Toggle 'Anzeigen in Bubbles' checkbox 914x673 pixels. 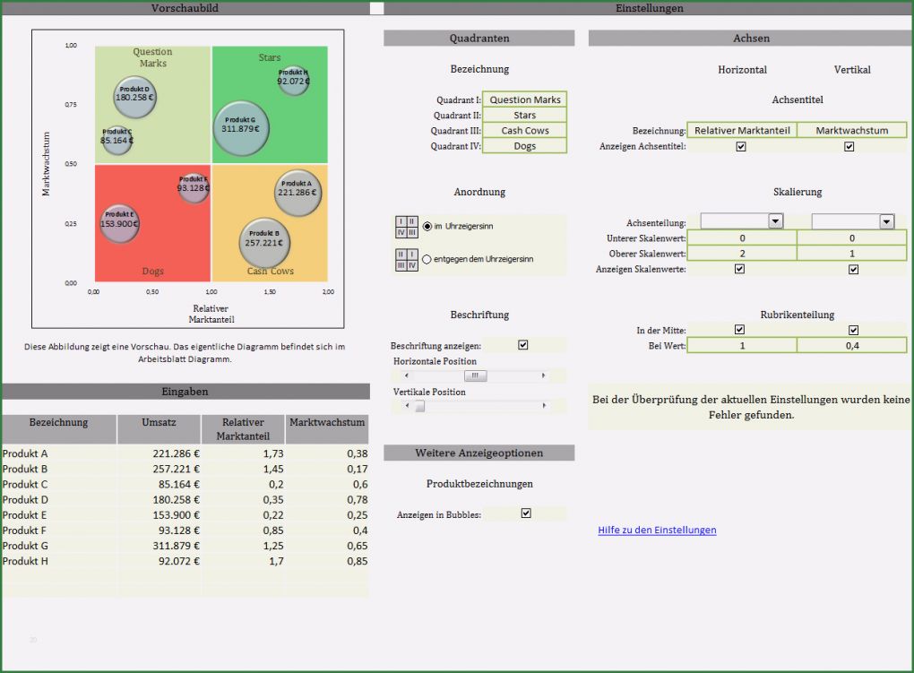pyautogui.click(x=526, y=513)
